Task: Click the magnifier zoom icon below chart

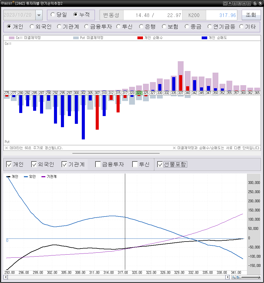Action: [233, 277]
